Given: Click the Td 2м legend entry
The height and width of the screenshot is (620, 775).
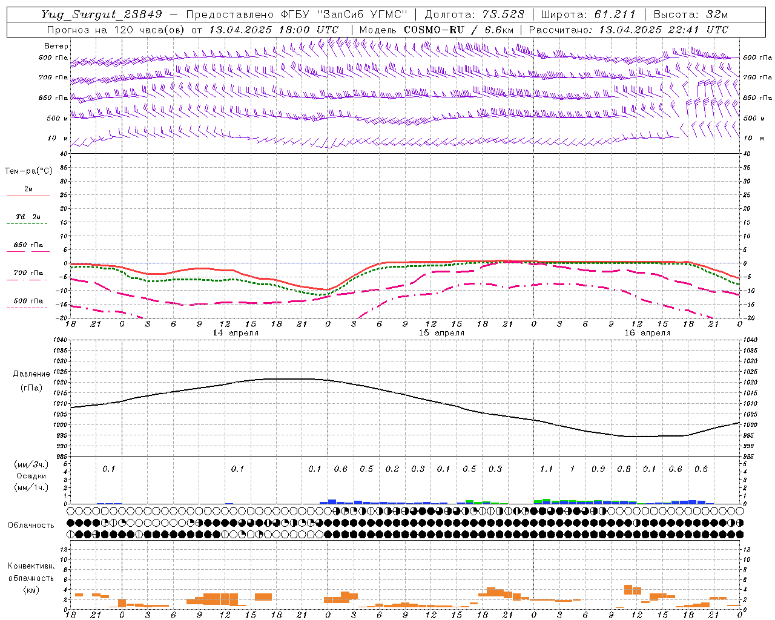Looking at the screenshot, I should (28, 219).
